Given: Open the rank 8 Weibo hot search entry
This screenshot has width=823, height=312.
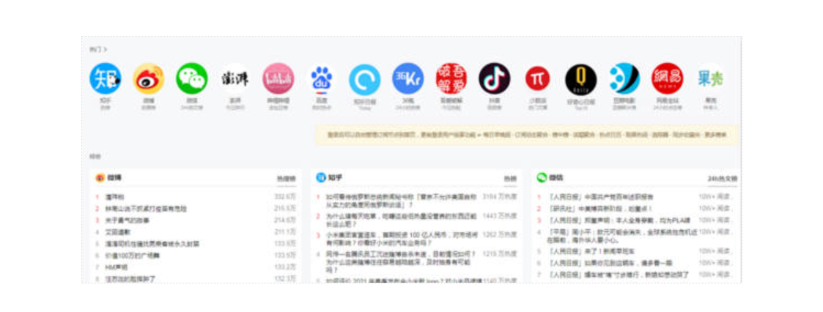Looking at the screenshot, I should (x=130, y=278).
